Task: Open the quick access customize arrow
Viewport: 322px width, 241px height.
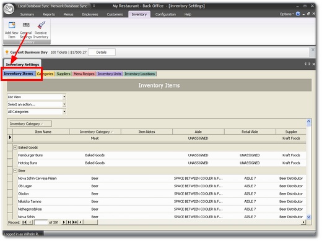Action: click(94, 6)
